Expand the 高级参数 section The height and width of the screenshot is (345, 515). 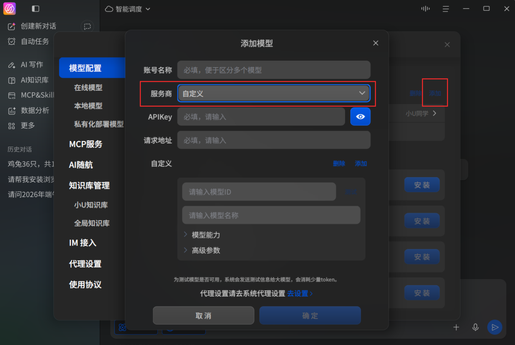click(x=202, y=251)
